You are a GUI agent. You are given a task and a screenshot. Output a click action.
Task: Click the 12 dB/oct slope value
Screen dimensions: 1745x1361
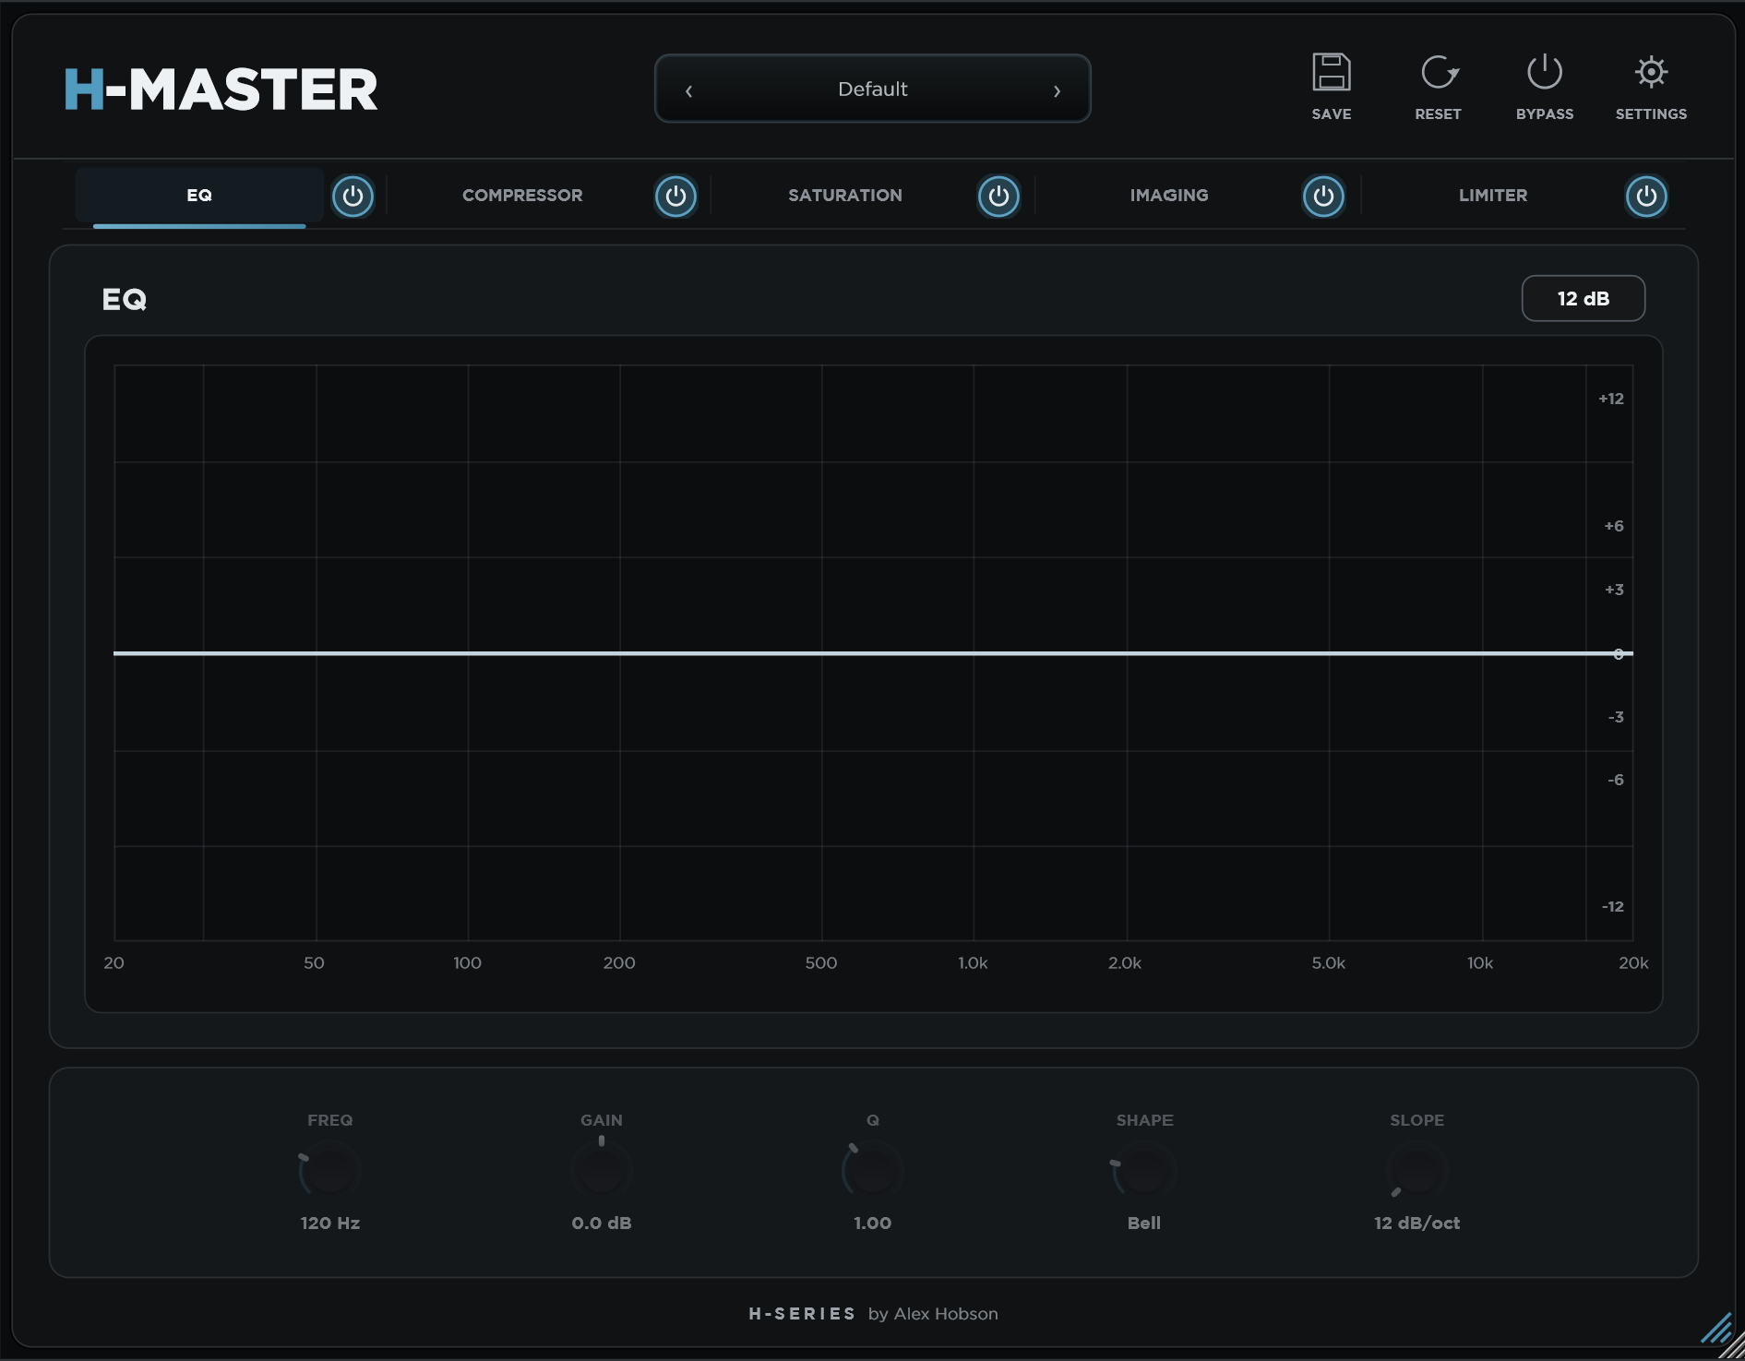1416,1223
